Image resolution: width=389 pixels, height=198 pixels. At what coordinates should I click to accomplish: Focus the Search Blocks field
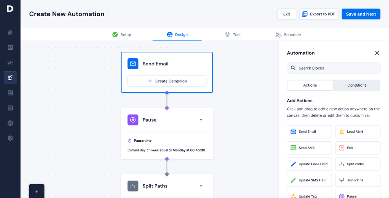coord(333,68)
